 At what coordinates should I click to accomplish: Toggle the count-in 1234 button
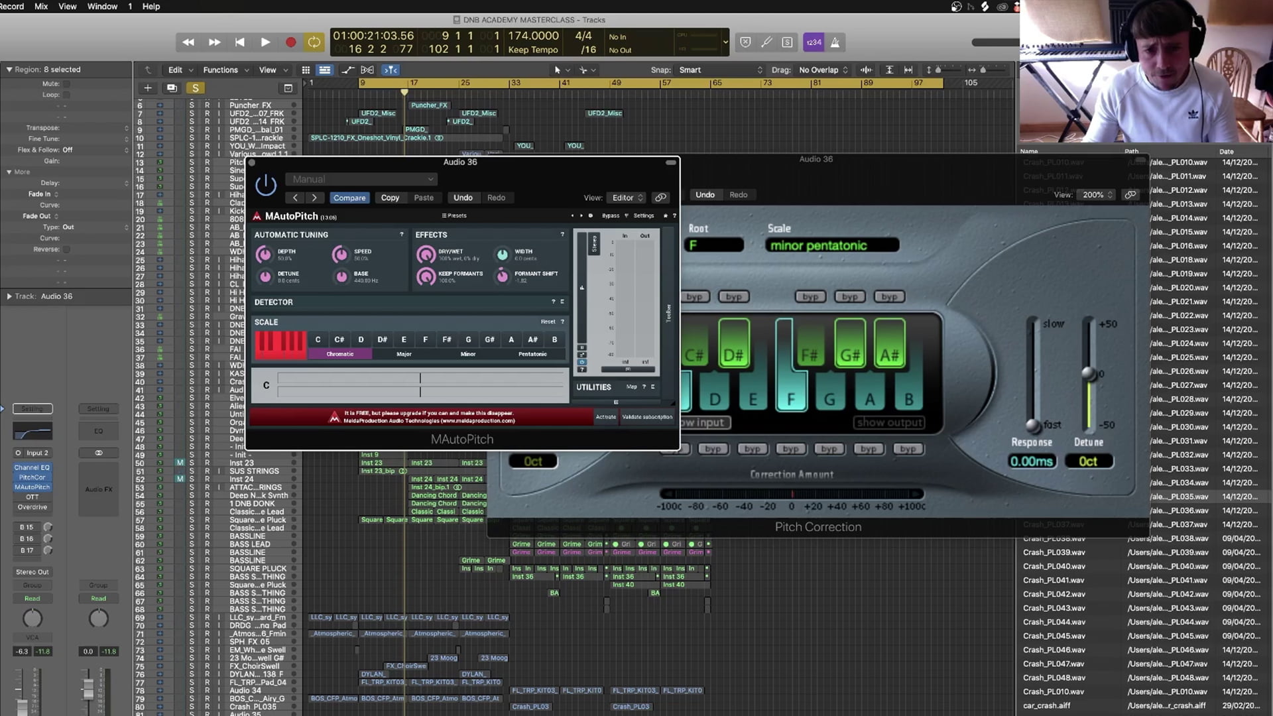[814, 42]
